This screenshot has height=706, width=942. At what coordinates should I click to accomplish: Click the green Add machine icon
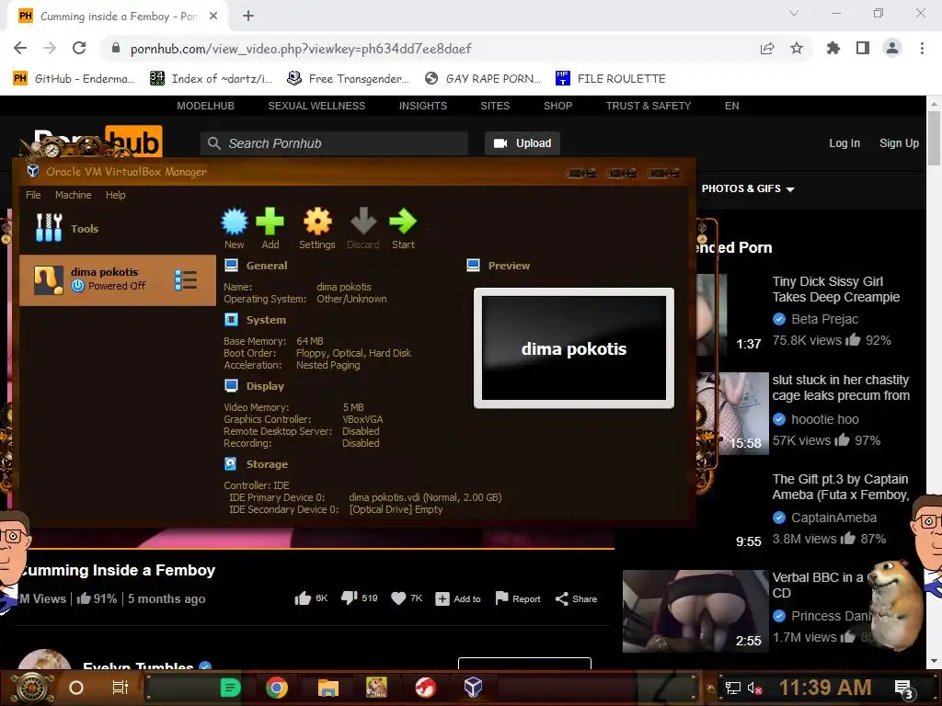click(270, 222)
